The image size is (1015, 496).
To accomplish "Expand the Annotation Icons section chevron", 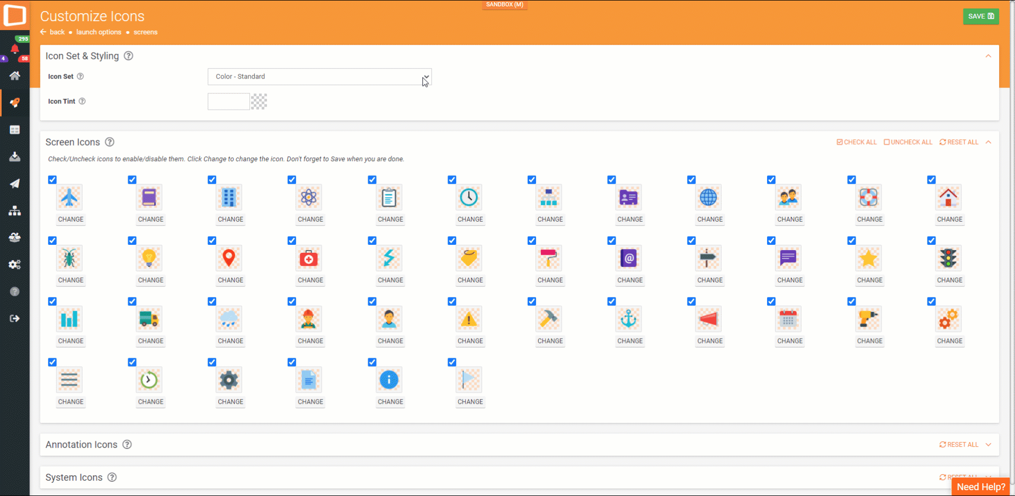I will [x=988, y=445].
